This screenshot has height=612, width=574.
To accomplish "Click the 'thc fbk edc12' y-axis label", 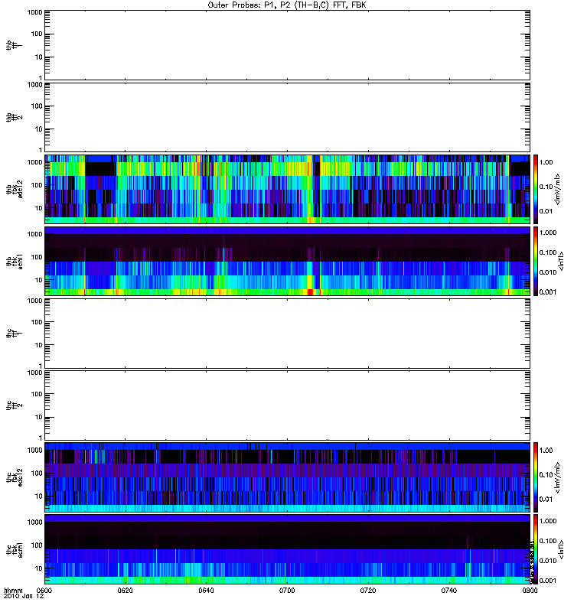I will pos(15,477).
